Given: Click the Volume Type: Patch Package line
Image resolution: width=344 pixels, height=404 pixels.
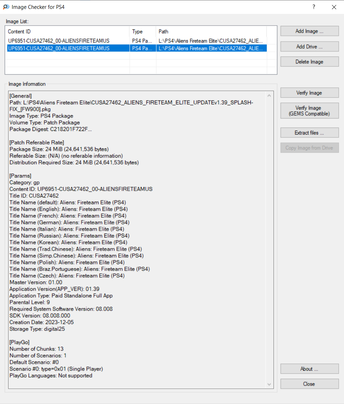Looking at the screenshot, I should click(45, 122).
